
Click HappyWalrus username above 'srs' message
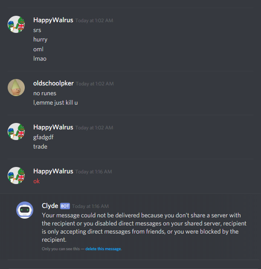(53, 20)
